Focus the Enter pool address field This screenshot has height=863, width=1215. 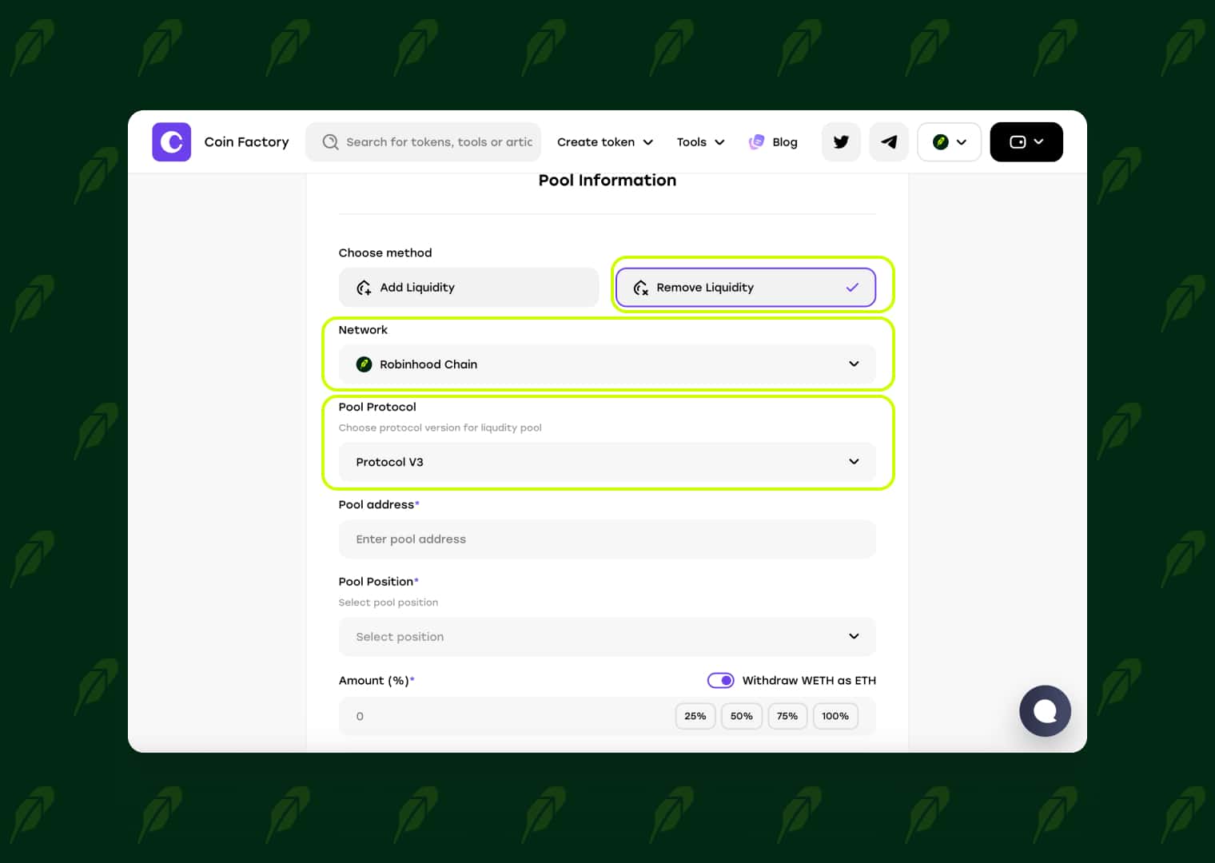tap(607, 539)
